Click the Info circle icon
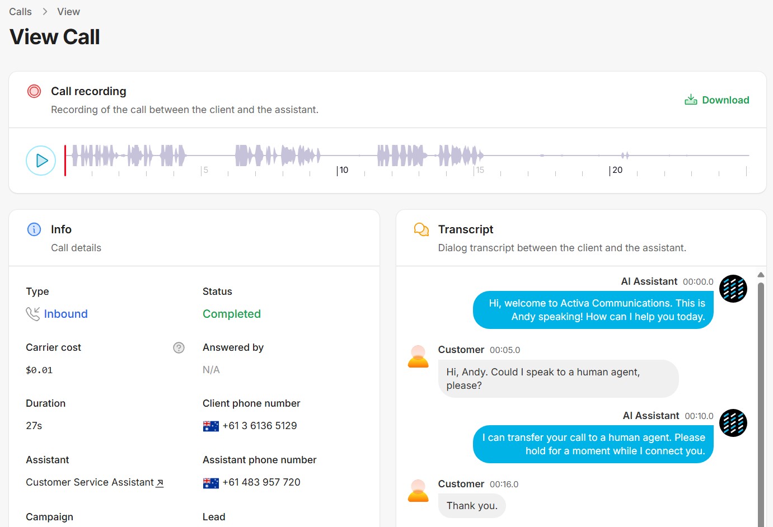 point(34,229)
